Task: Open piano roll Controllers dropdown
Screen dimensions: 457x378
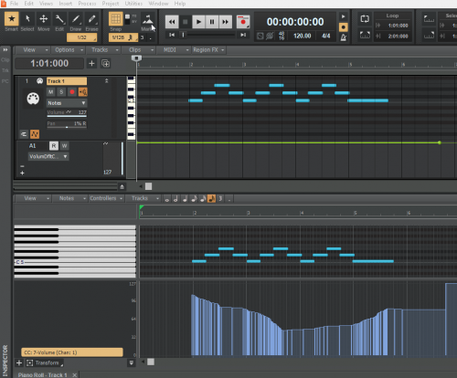Action: point(106,198)
